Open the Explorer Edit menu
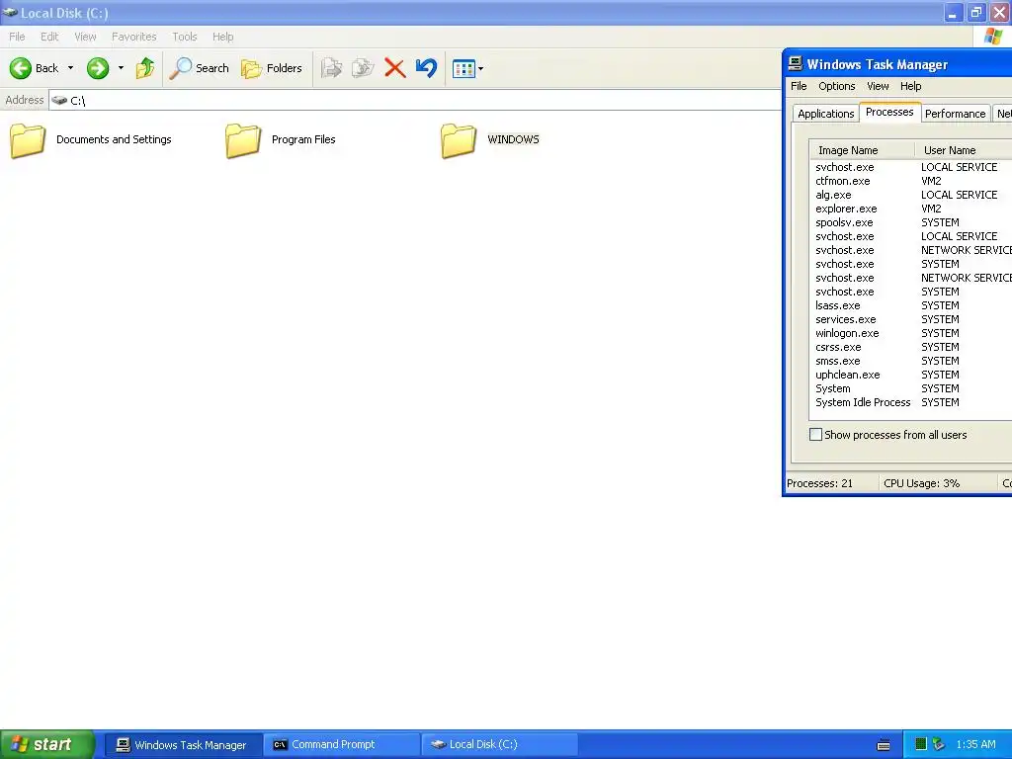This screenshot has height=759, width=1012. tap(49, 37)
